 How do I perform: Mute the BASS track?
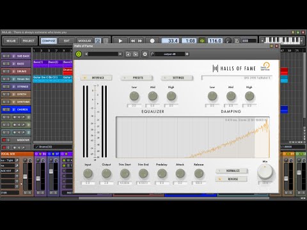4,64
